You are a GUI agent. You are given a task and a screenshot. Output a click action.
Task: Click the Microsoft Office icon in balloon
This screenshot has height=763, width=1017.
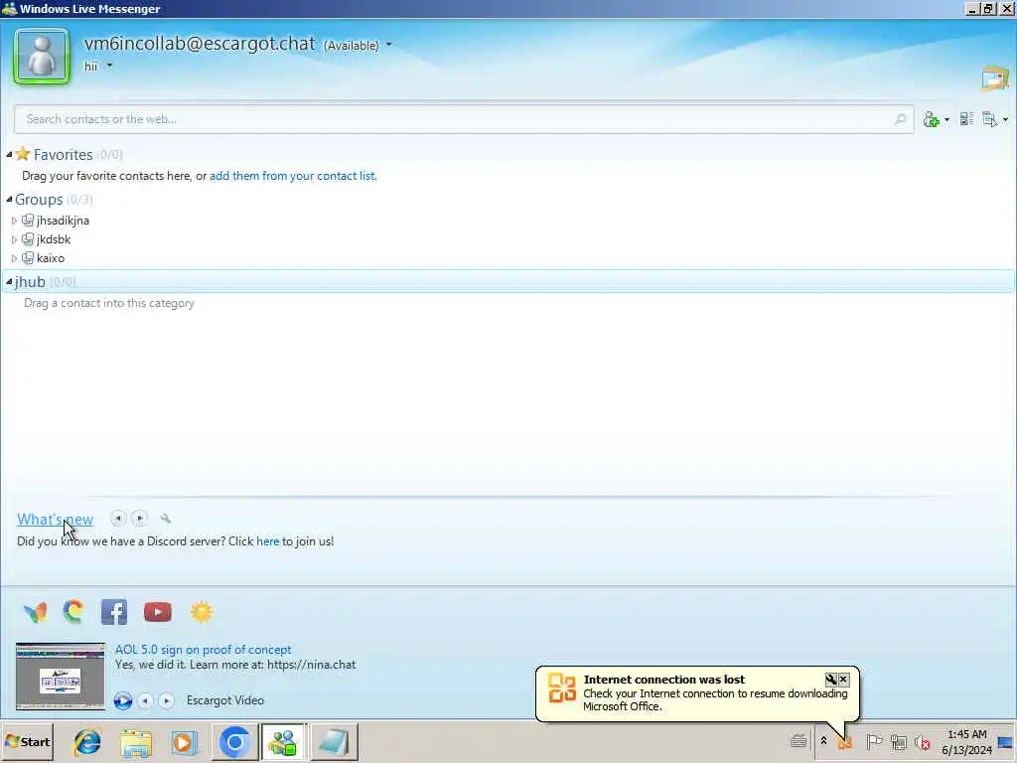point(562,687)
